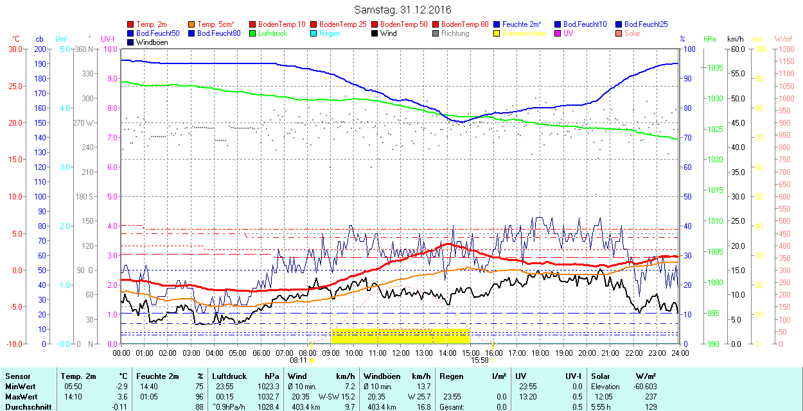Click the 12:00 time axis label

point(401,353)
